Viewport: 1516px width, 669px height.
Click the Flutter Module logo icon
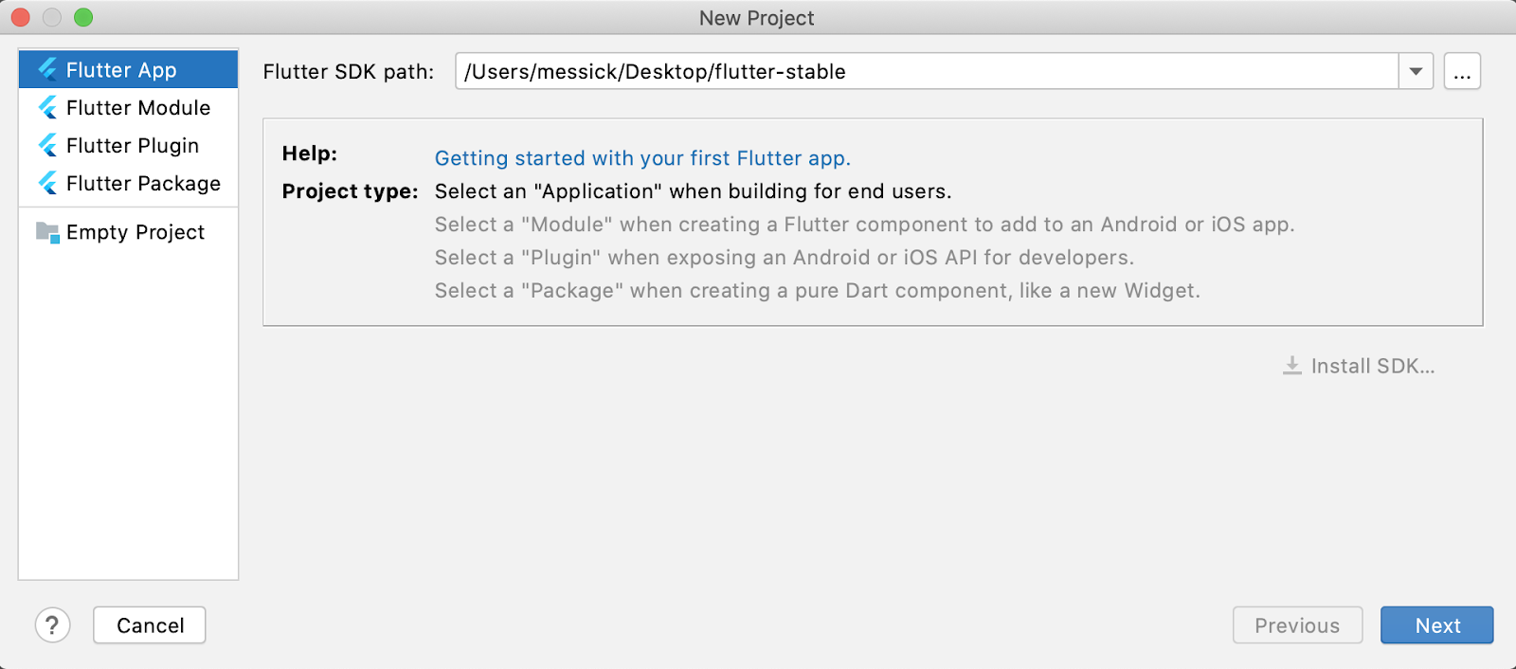tap(47, 107)
